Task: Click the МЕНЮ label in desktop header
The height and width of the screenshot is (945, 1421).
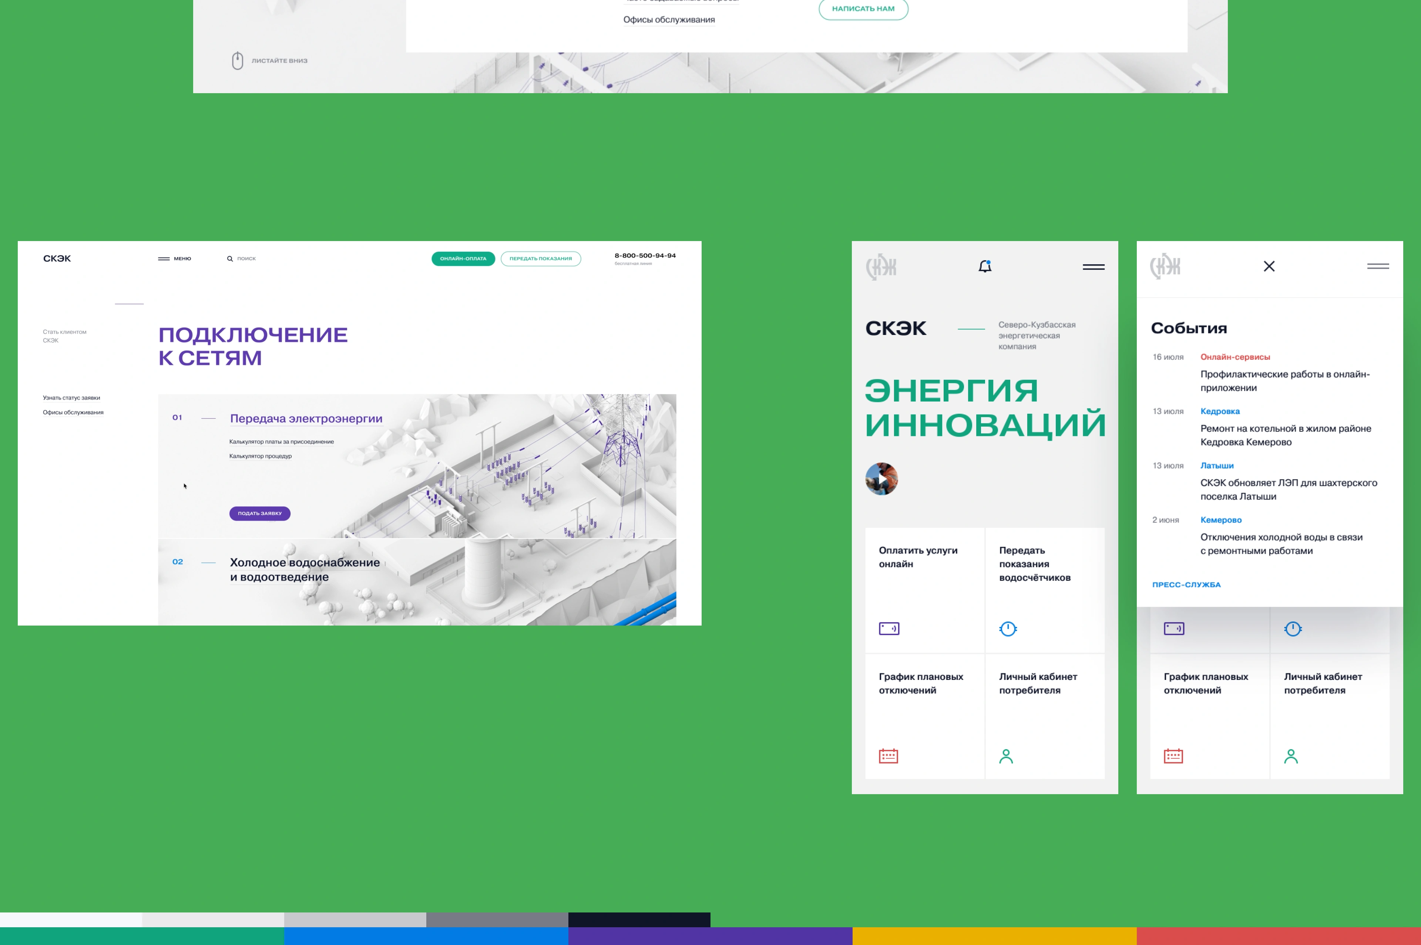Action: (183, 258)
